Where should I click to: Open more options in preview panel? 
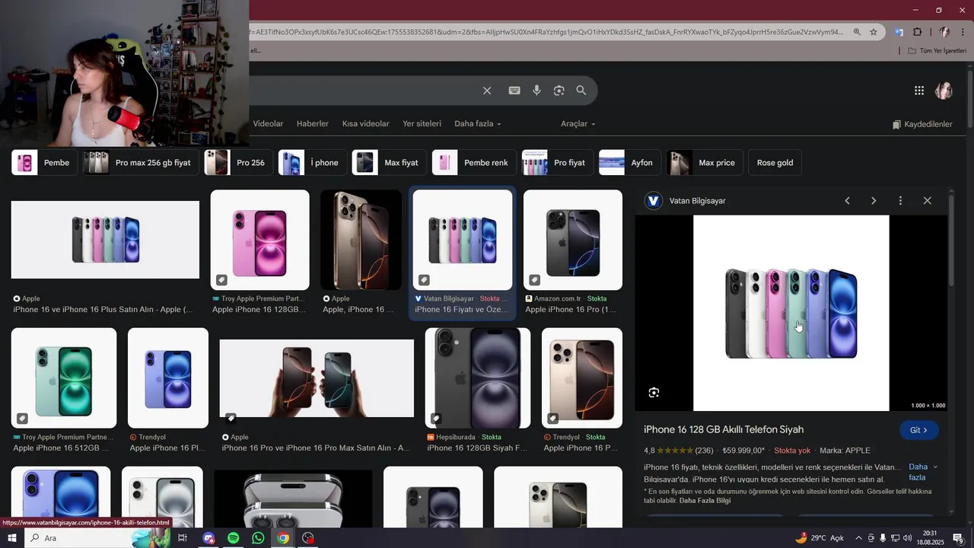click(900, 201)
